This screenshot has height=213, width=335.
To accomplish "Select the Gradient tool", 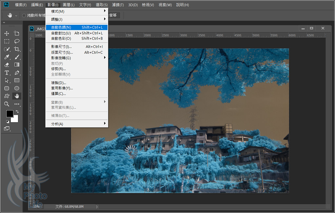I will click(17, 65).
